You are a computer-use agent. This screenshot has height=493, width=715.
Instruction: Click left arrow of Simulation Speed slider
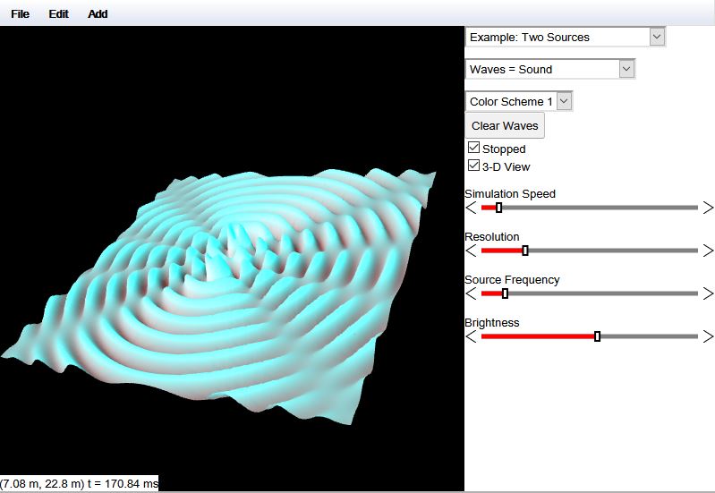[471, 208]
